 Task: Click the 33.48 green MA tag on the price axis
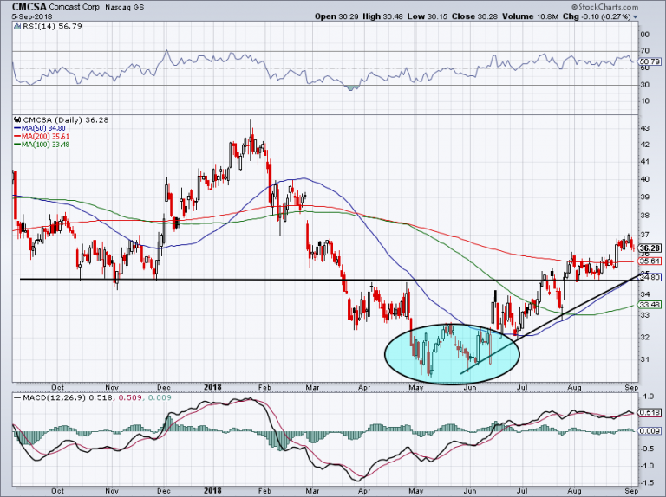(650, 305)
